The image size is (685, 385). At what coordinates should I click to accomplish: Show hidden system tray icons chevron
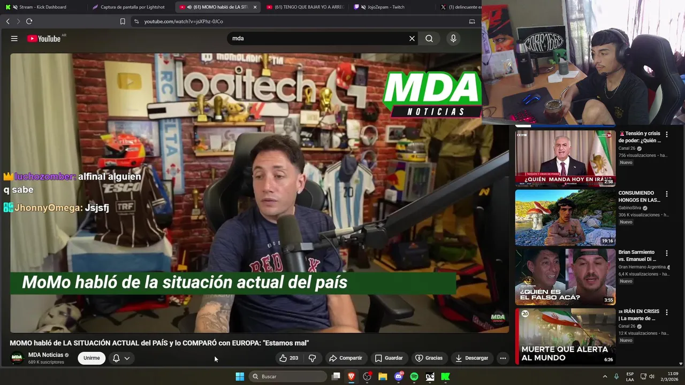(x=605, y=376)
